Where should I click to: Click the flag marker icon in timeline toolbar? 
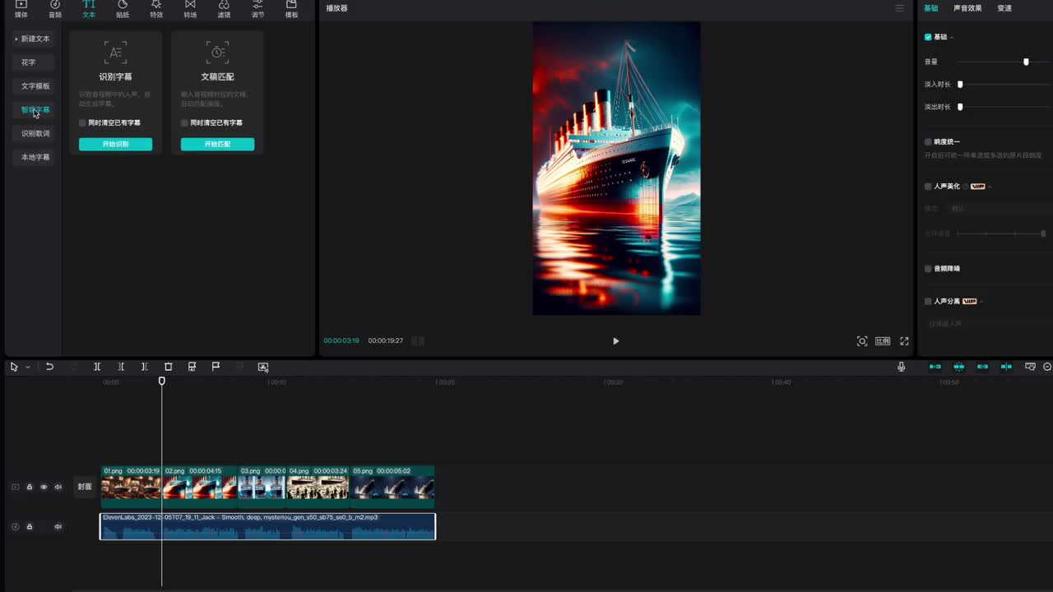[x=216, y=367]
